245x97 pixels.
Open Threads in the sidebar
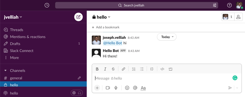17,30
